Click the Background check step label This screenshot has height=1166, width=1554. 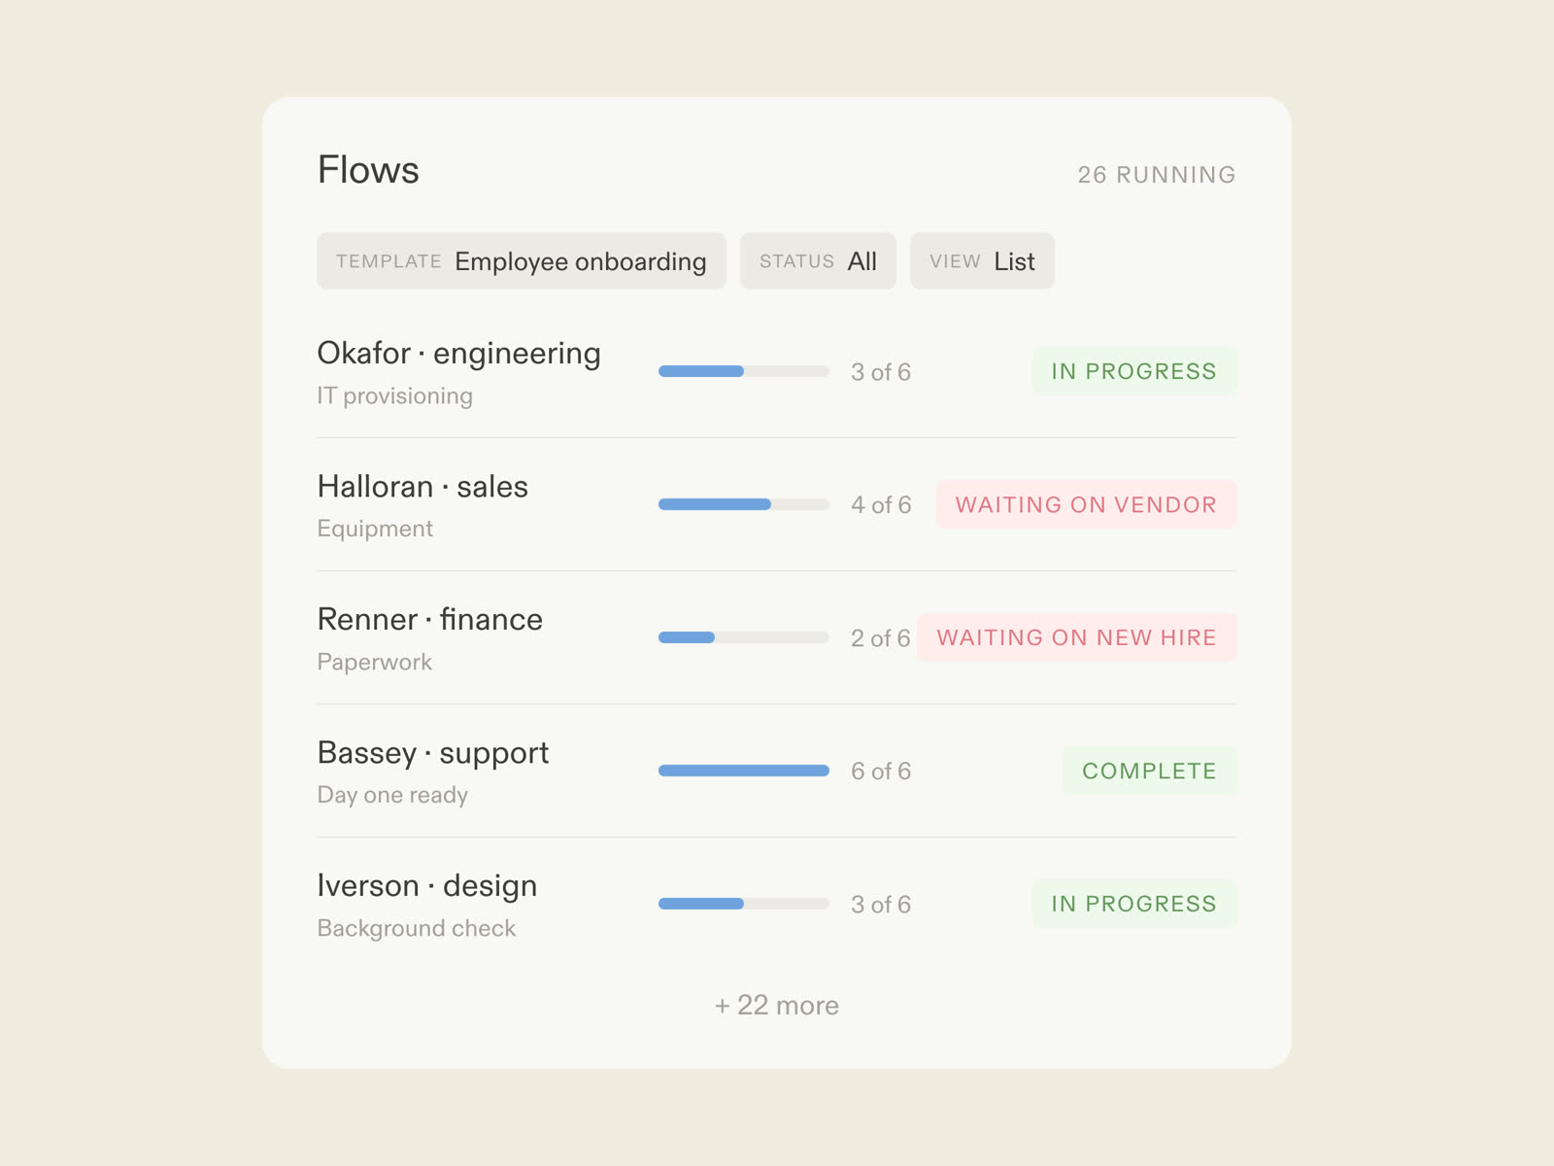(417, 928)
